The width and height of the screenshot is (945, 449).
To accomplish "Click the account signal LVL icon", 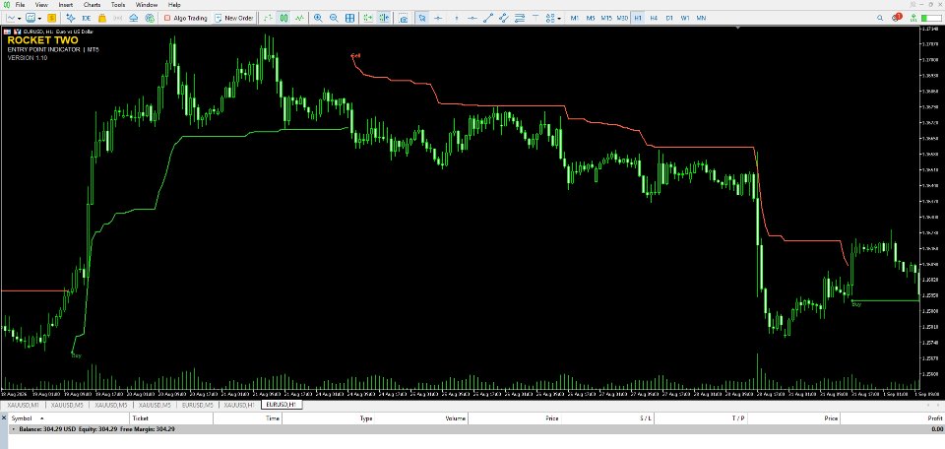I will click(x=913, y=18).
